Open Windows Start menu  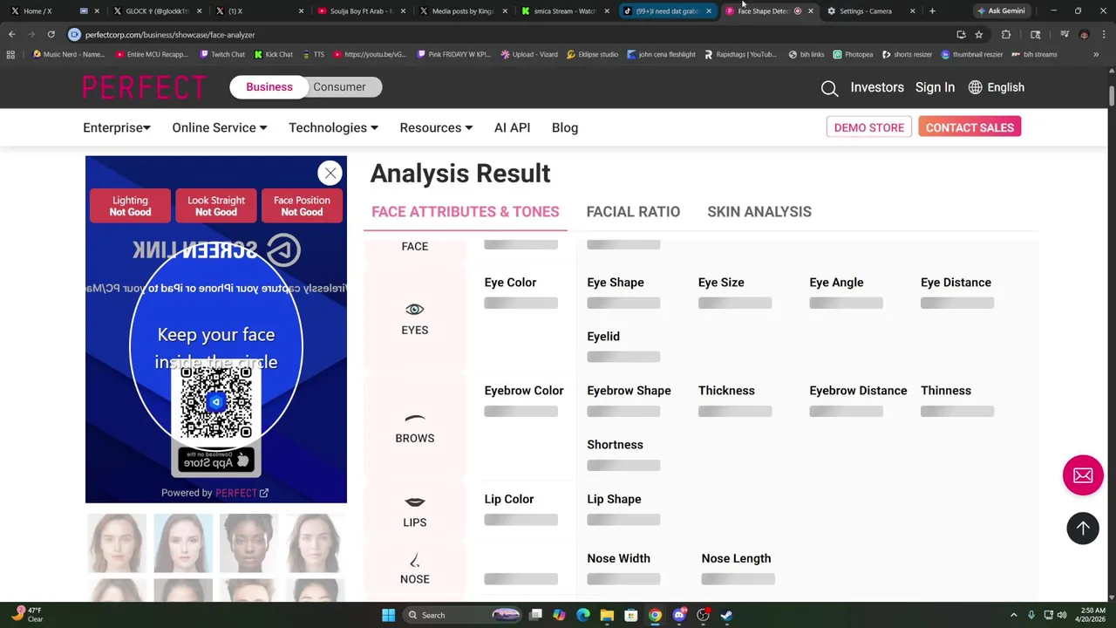click(x=388, y=615)
